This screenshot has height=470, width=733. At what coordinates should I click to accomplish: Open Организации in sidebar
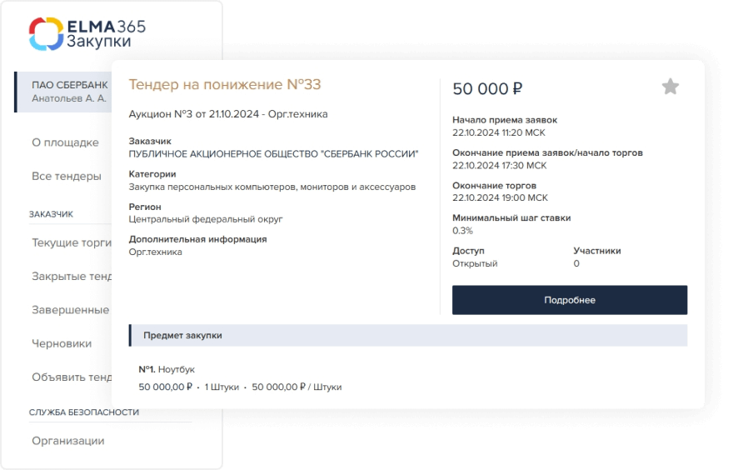(67, 441)
